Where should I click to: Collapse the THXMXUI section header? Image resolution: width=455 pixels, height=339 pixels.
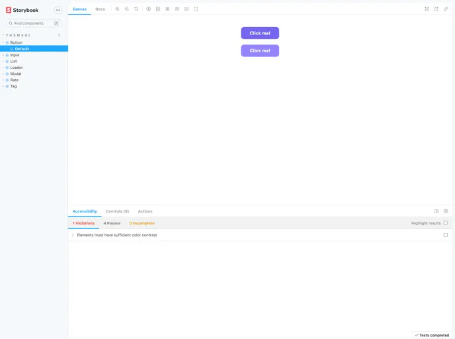(18, 35)
